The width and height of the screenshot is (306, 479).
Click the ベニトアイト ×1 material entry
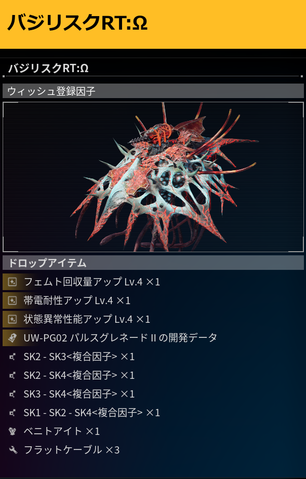(153, 431)
